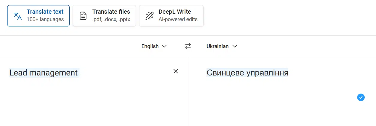Click the magic pen icon on DeepL Write

pyautogui.click(x=149, y=16)
